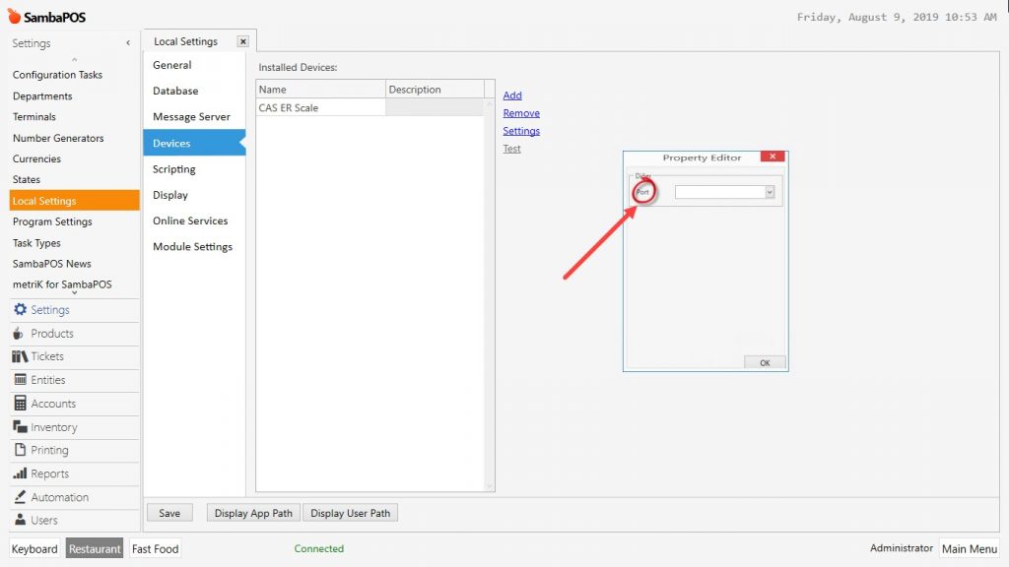Switch to Restaurant department
The image size is (1009, 567).
(95, 548)
